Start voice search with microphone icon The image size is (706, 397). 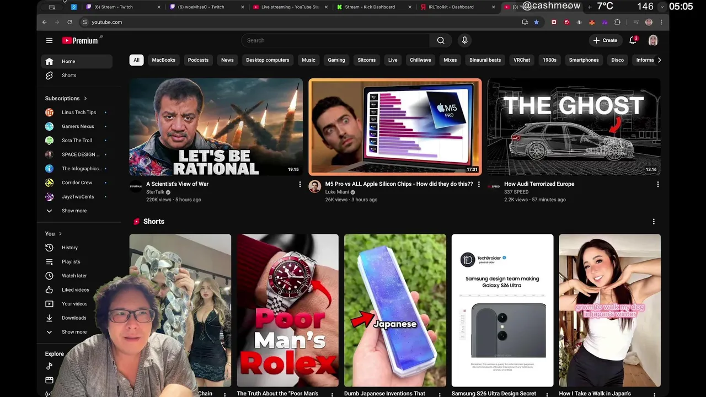(464, 40)
